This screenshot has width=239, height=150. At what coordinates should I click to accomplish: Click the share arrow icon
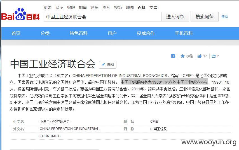tap(214, 56)
